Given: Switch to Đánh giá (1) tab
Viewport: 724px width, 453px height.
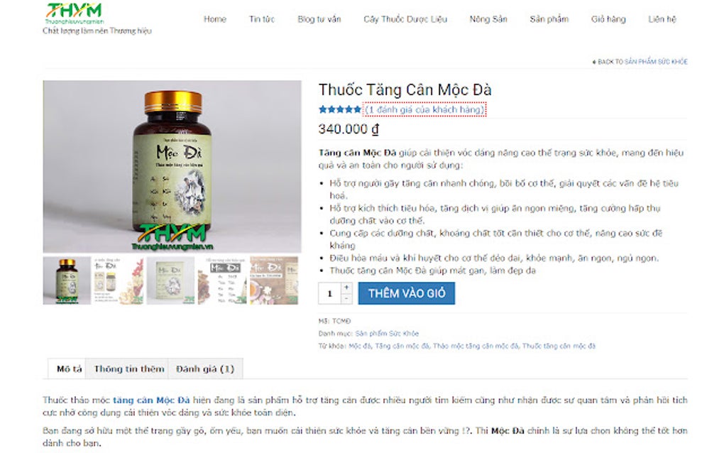Looking at the screenshot, I should pos(205,369).
